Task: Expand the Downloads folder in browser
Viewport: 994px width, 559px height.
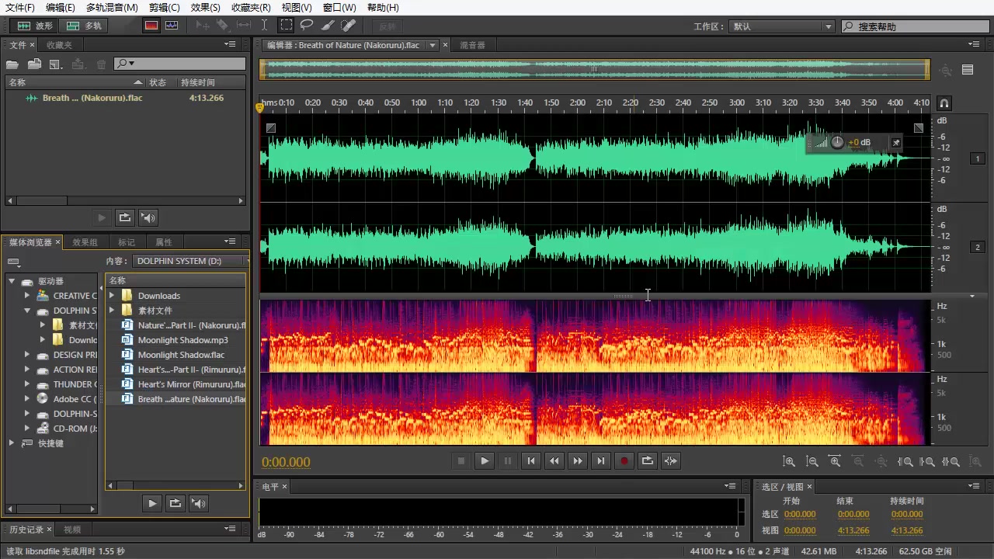Action: tap(112, 296)
